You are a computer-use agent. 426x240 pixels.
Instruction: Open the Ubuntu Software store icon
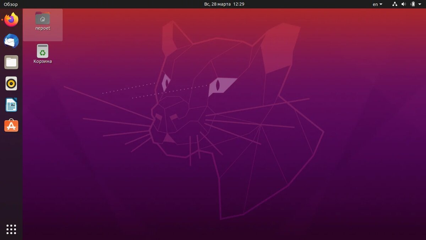click(x=11, y=126)
